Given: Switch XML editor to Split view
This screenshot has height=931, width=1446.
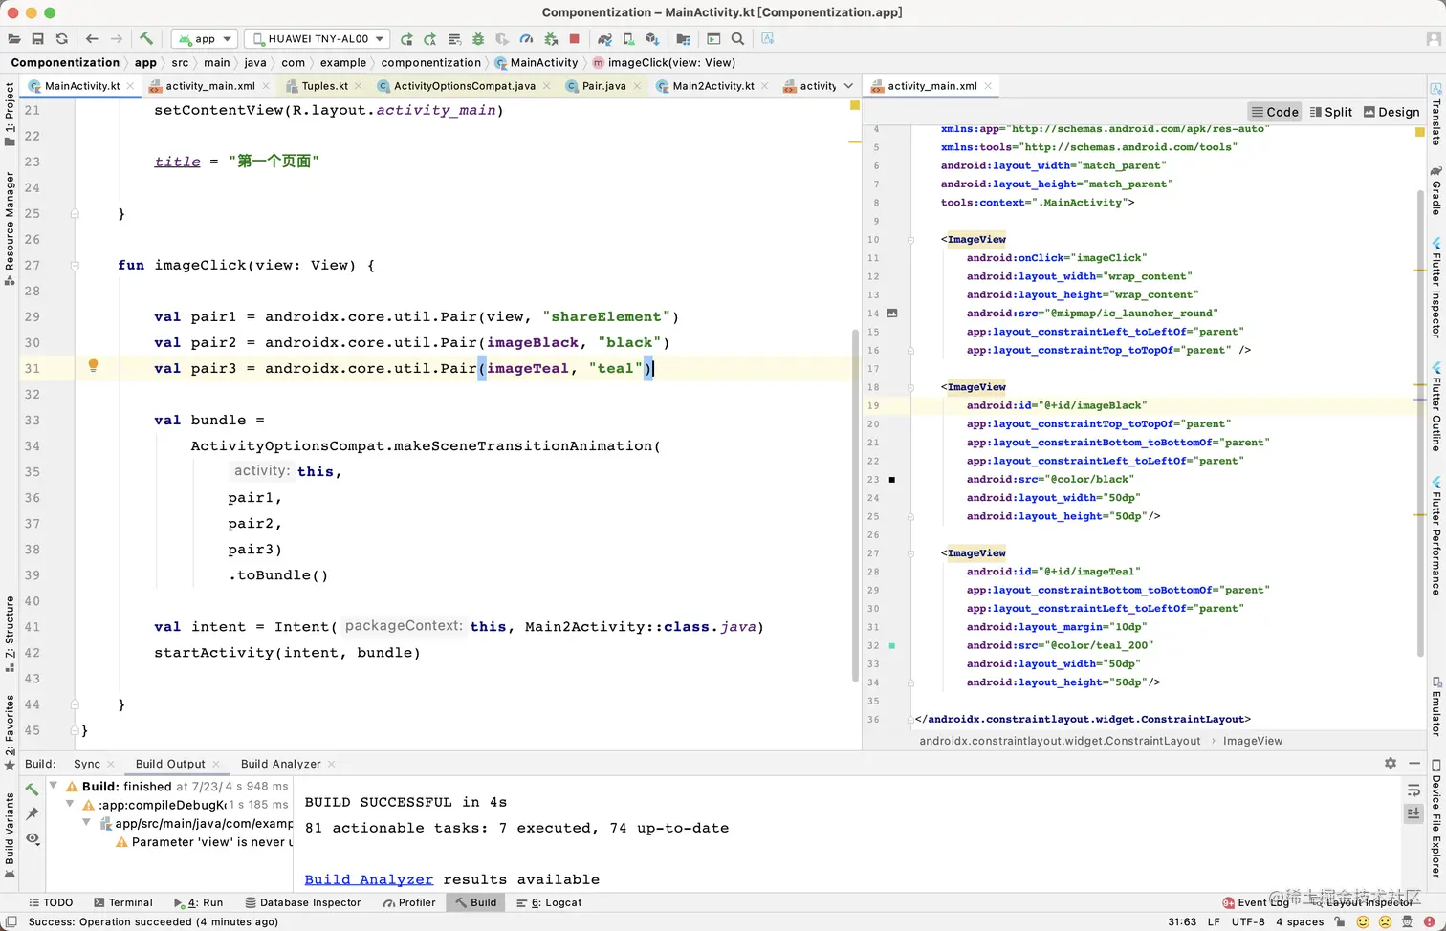Looking at the screenshot, I should 1330,112.
